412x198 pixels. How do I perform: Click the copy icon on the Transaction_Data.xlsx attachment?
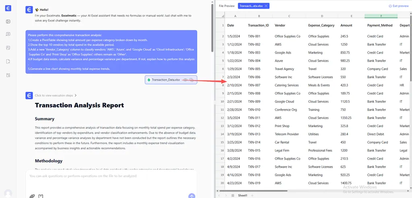click(x=192, y=80)
